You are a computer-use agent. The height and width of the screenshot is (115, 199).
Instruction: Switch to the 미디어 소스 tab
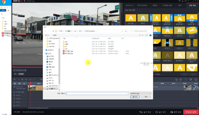pos(130,6)
